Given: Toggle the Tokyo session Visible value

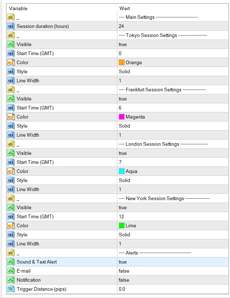Looking at the screenshot, I should pos(123,44).
